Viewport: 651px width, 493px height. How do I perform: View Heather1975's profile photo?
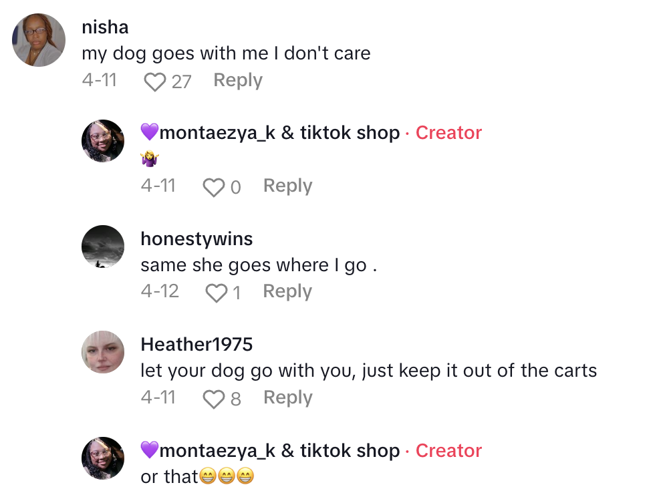(x=103, y=352)
